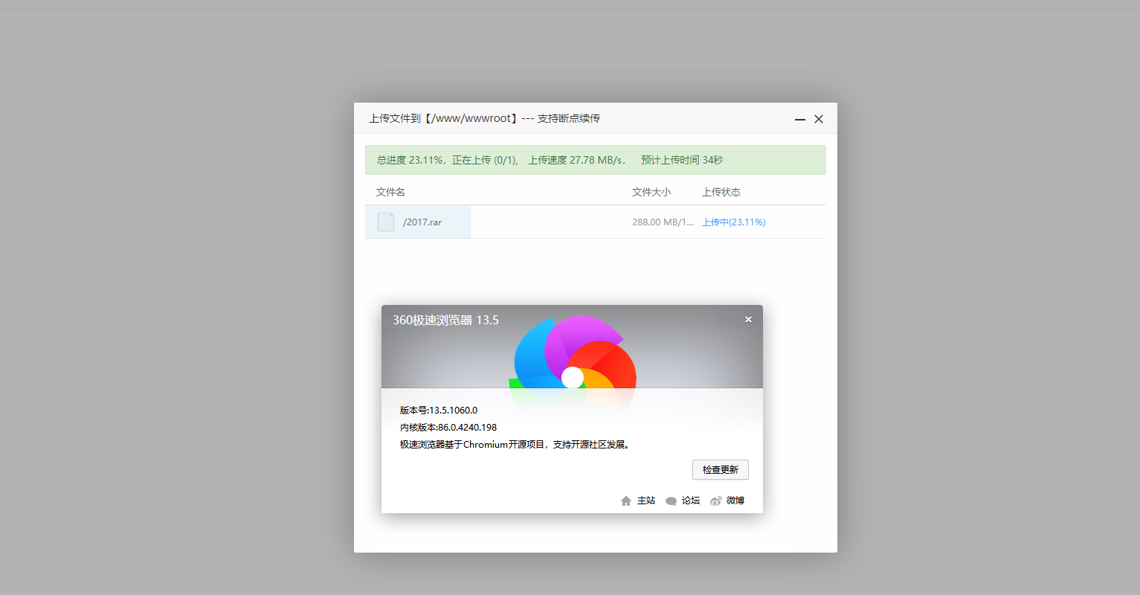
Task: Click the upload dialog title 上传文件到 /www/wwwroot
Action: pyautogui.click(x=485, y=118)
